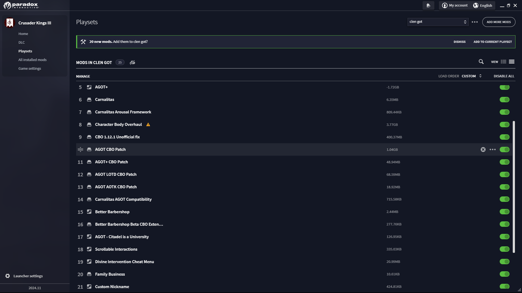This screenshot has height=293, width=522.
Task: Open the English language selector
Action: [483, 5]
